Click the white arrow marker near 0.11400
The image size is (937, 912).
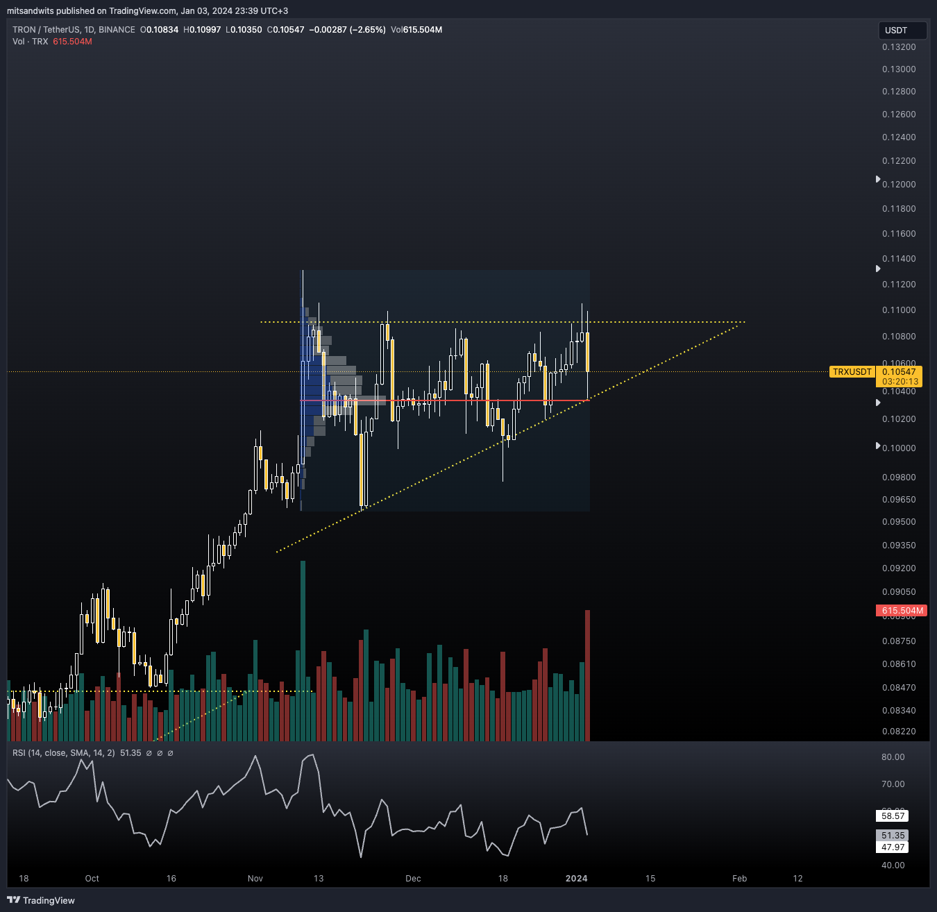coord(878,269)
